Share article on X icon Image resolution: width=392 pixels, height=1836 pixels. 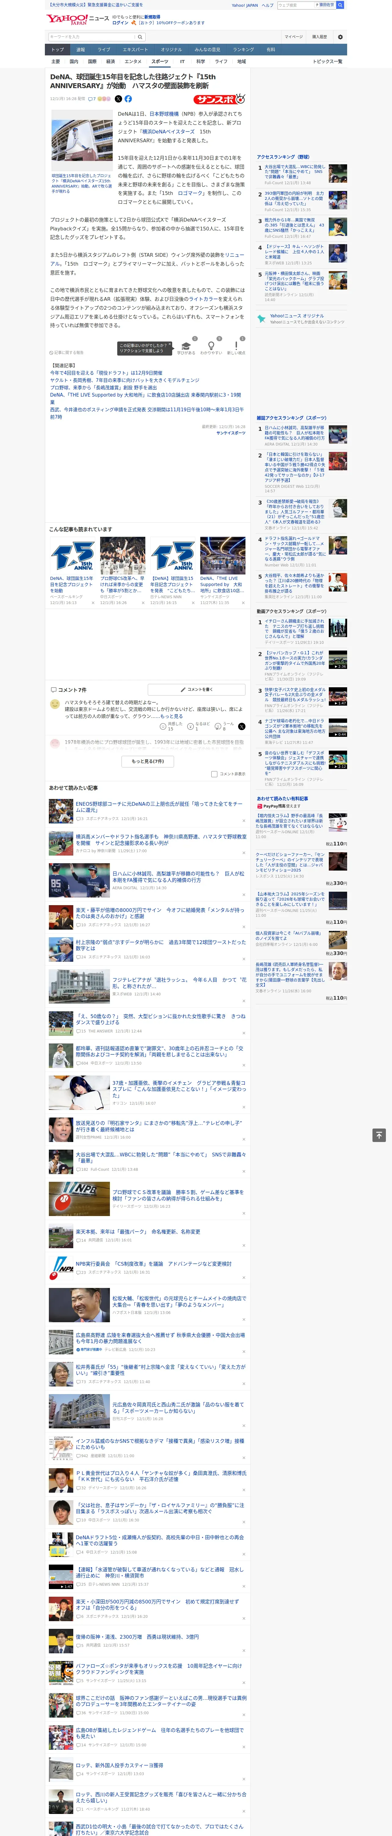[119, 99]
